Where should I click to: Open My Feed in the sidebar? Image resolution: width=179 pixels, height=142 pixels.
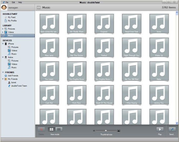(x=12, y=17)
